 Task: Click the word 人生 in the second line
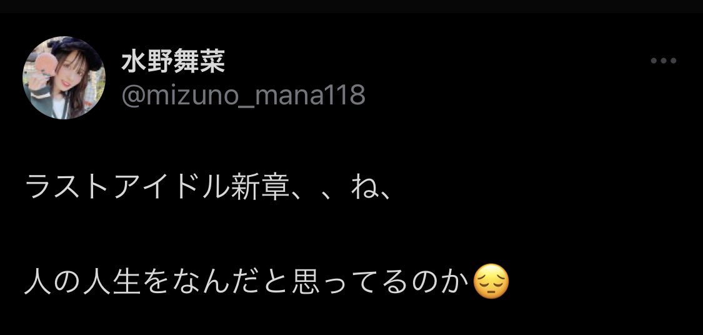[x=112, y=282]
